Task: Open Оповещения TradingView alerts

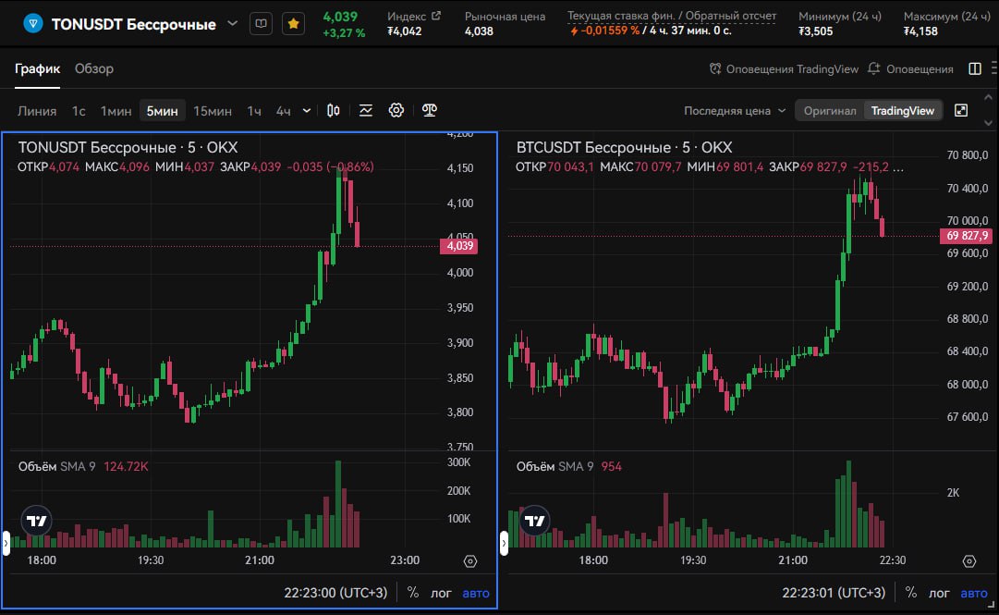Action: point(784,68)
